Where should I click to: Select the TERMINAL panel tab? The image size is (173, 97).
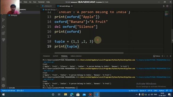64,56
